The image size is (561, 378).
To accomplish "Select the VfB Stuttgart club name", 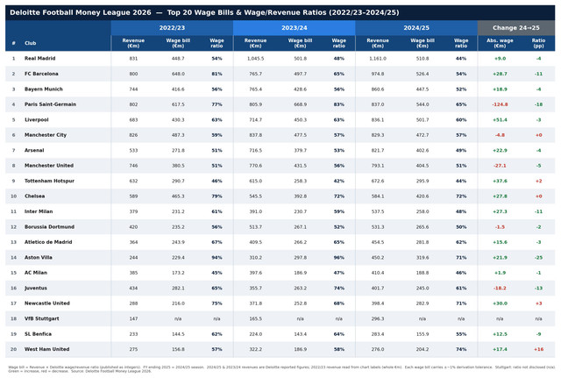I will tap(42, 318).
